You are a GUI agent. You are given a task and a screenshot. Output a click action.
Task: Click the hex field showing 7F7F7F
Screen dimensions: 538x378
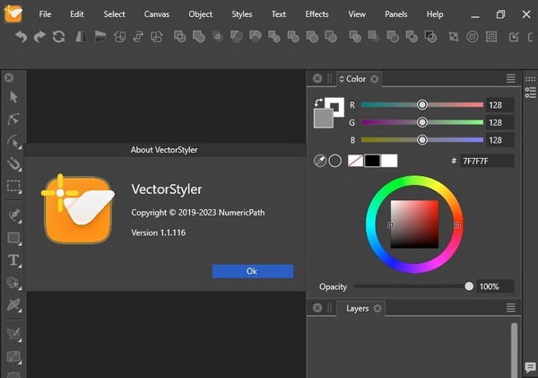point(487,161)
